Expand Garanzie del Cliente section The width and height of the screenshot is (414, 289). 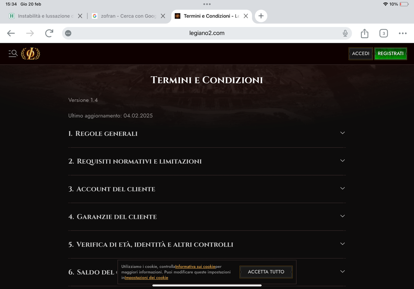coord(207,217)
